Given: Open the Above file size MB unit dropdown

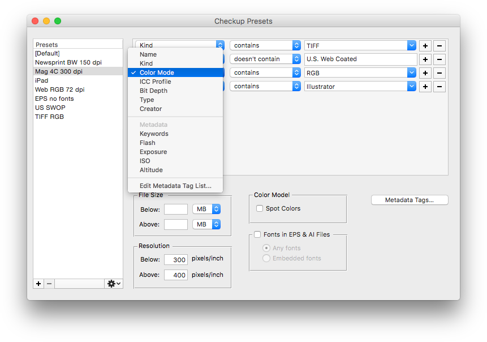Looking at the screenshot, I should pos(206,224).
